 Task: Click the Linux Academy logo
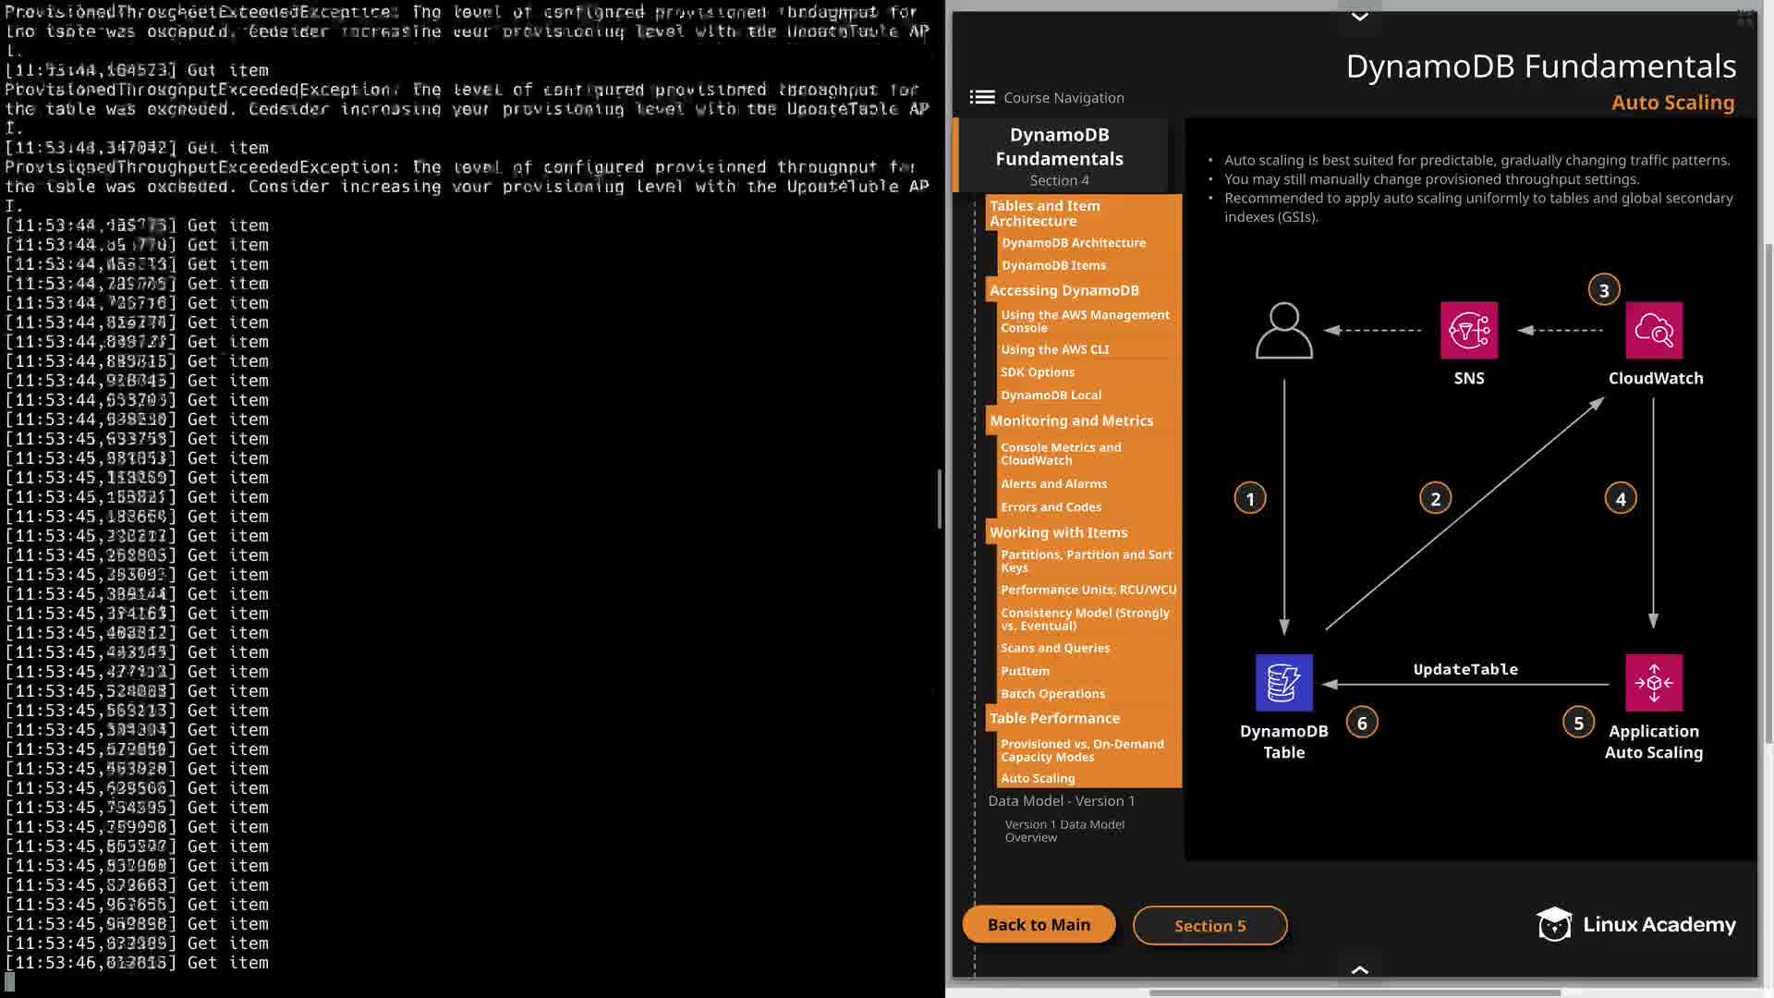pyautogui.click(x=1635, y=924)
